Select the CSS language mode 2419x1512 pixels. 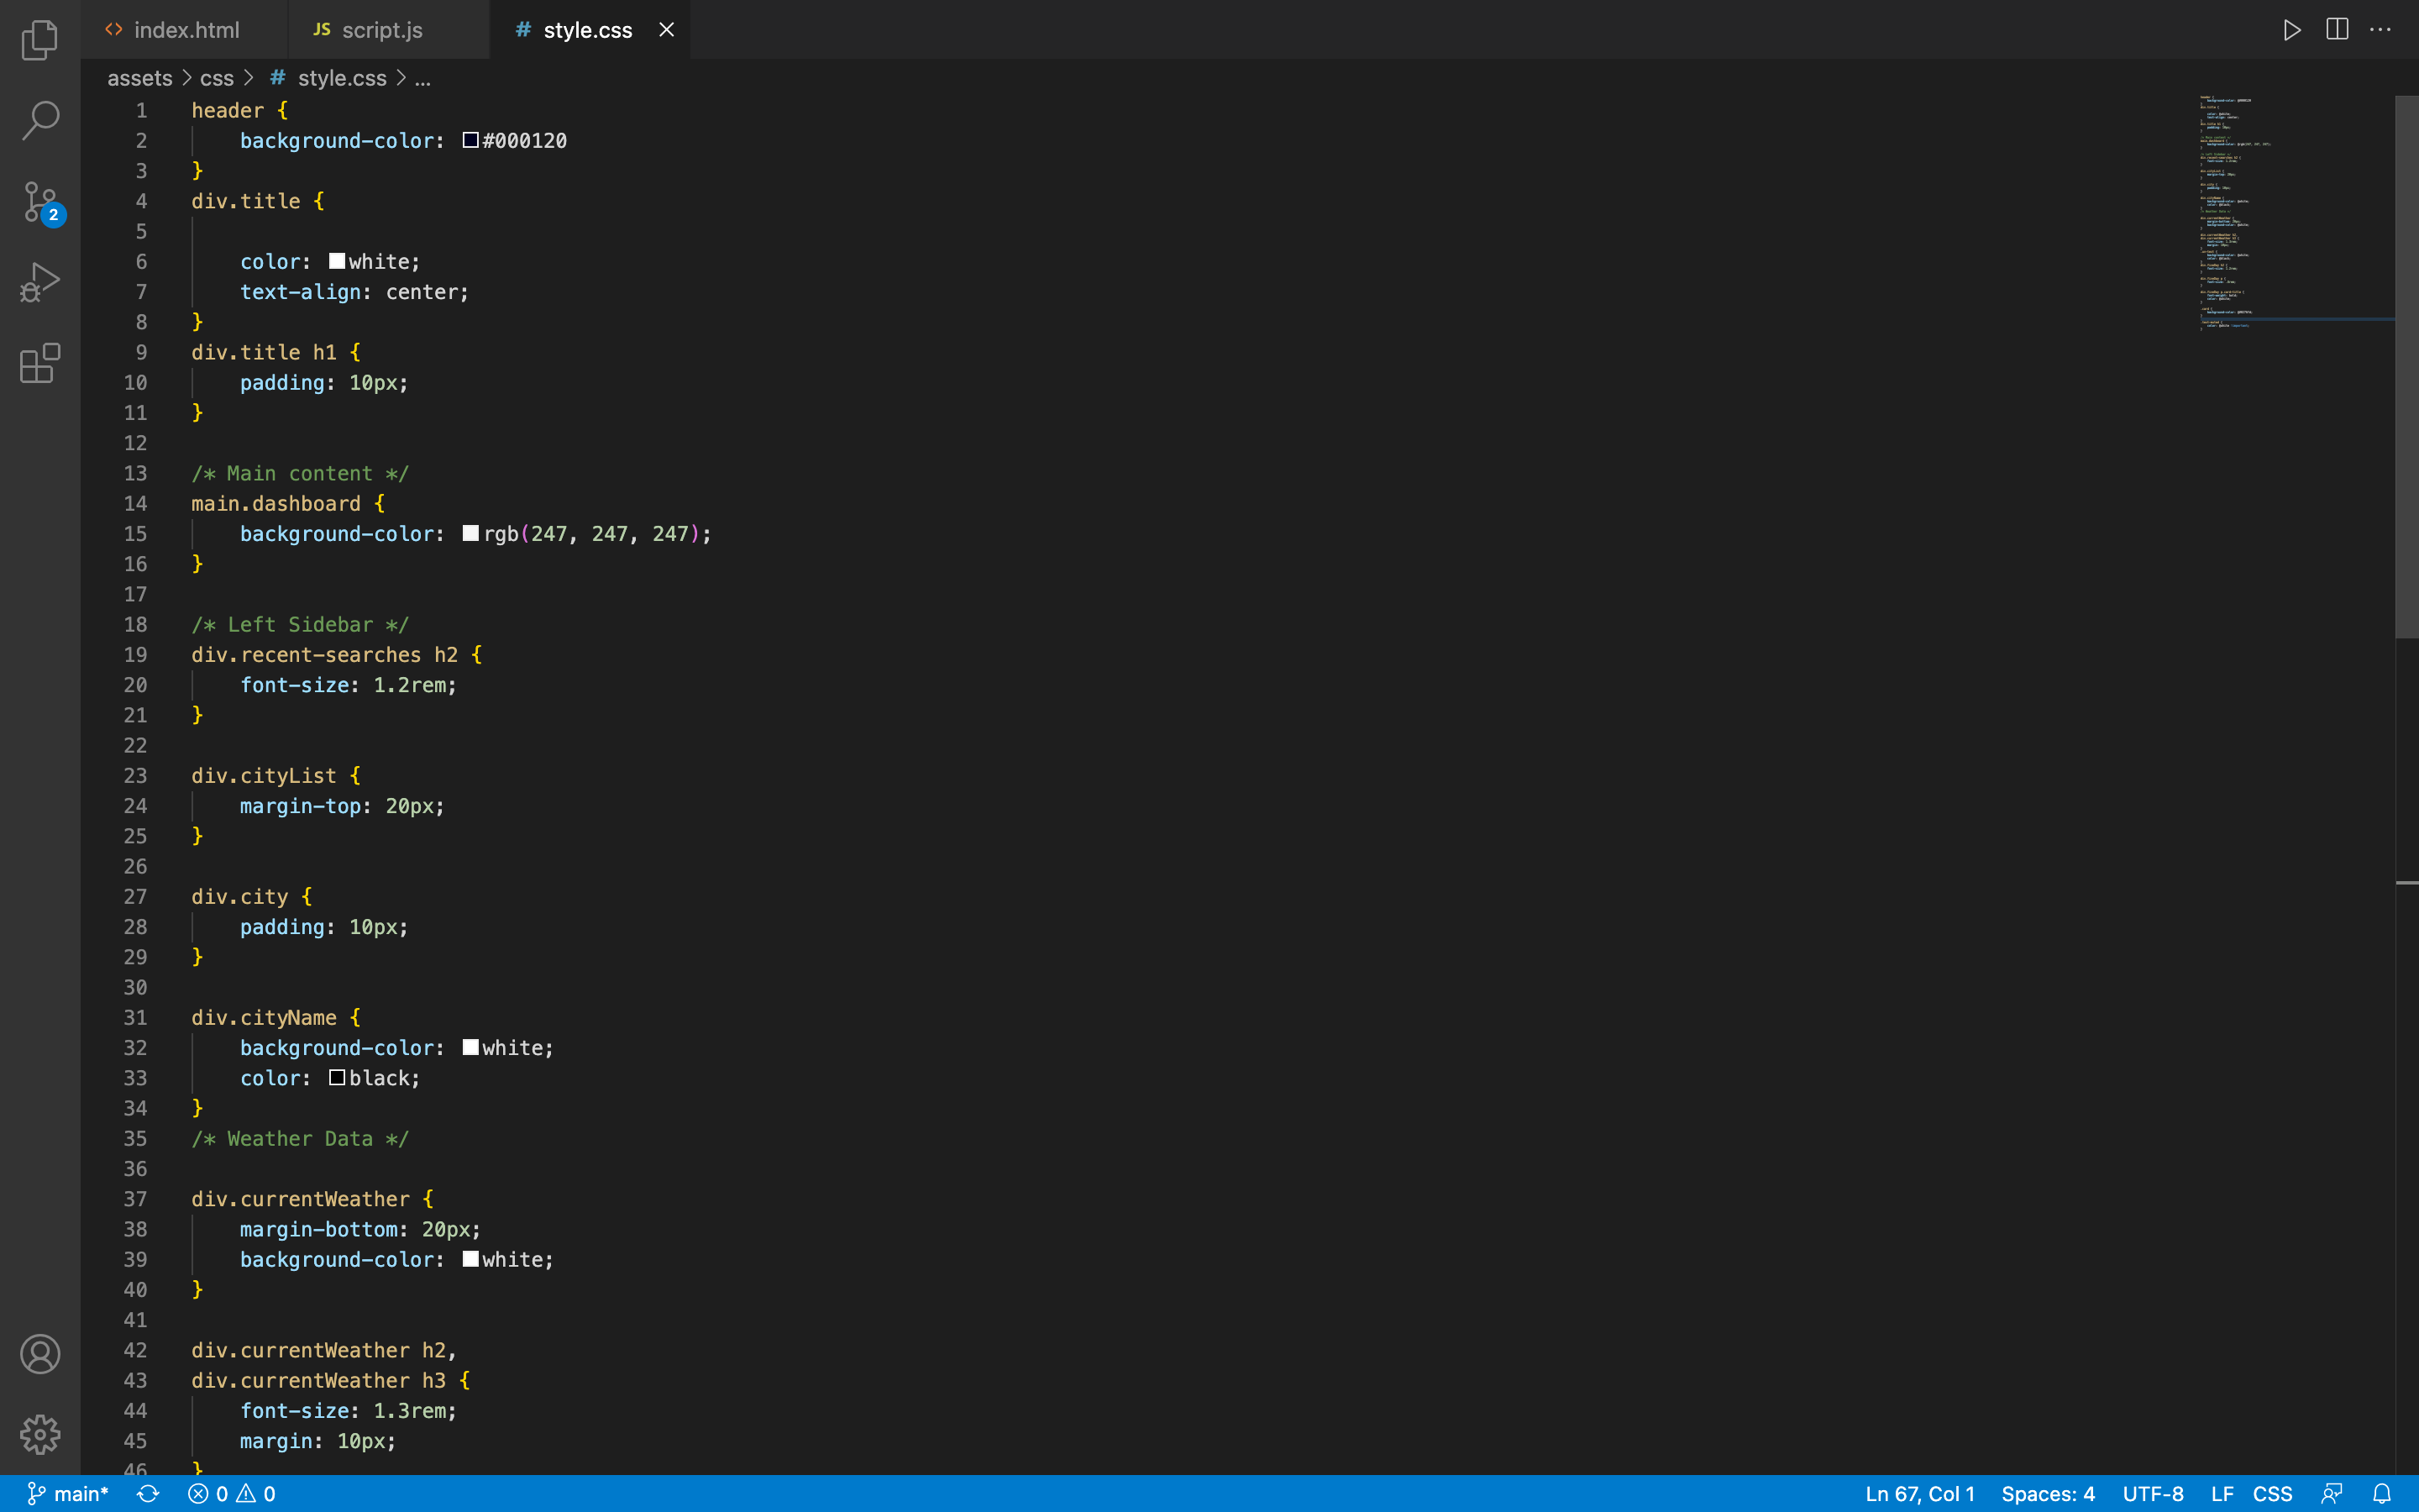2272,1494
